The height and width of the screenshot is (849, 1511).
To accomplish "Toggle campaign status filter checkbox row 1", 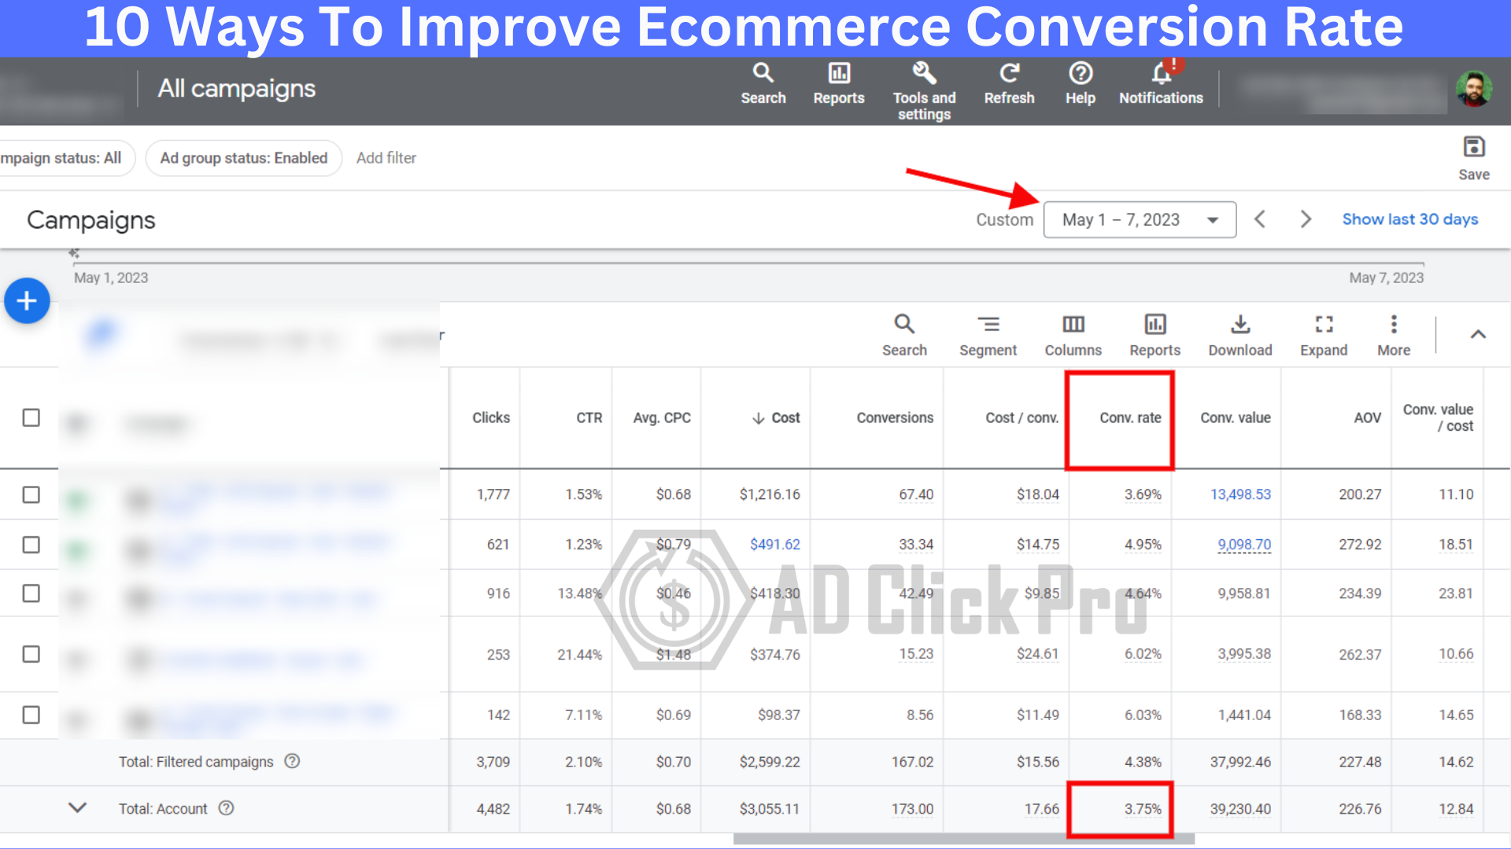I will pos(31,494).
